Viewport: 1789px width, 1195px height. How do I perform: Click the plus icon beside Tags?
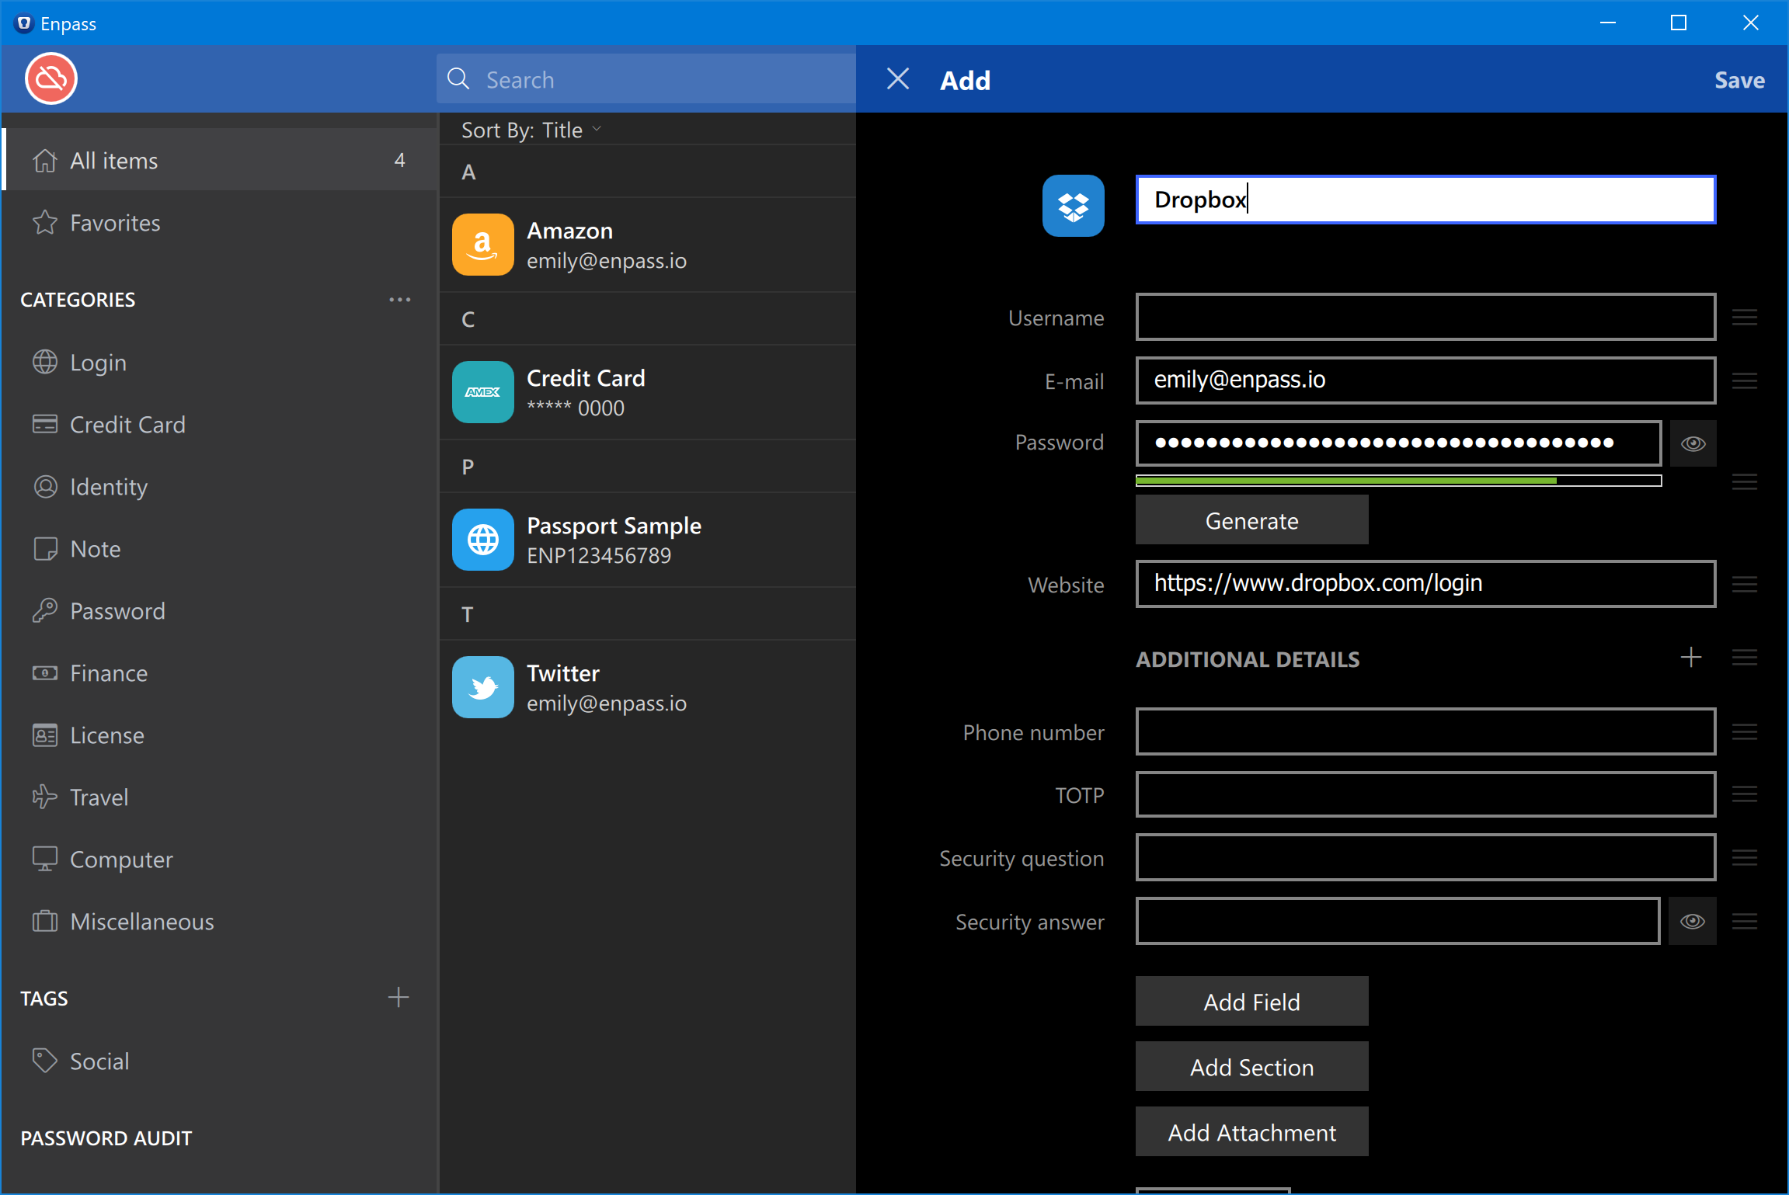[x=399, y=998]
